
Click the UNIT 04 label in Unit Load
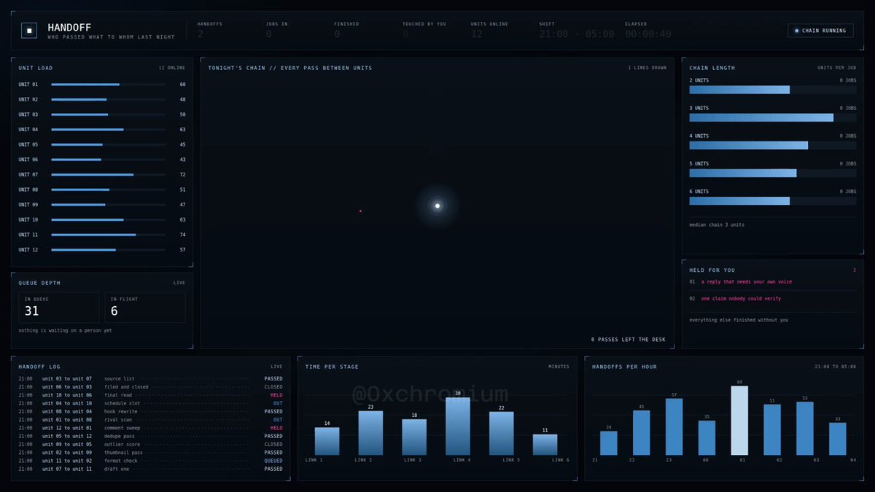click(x=28, y=130)
